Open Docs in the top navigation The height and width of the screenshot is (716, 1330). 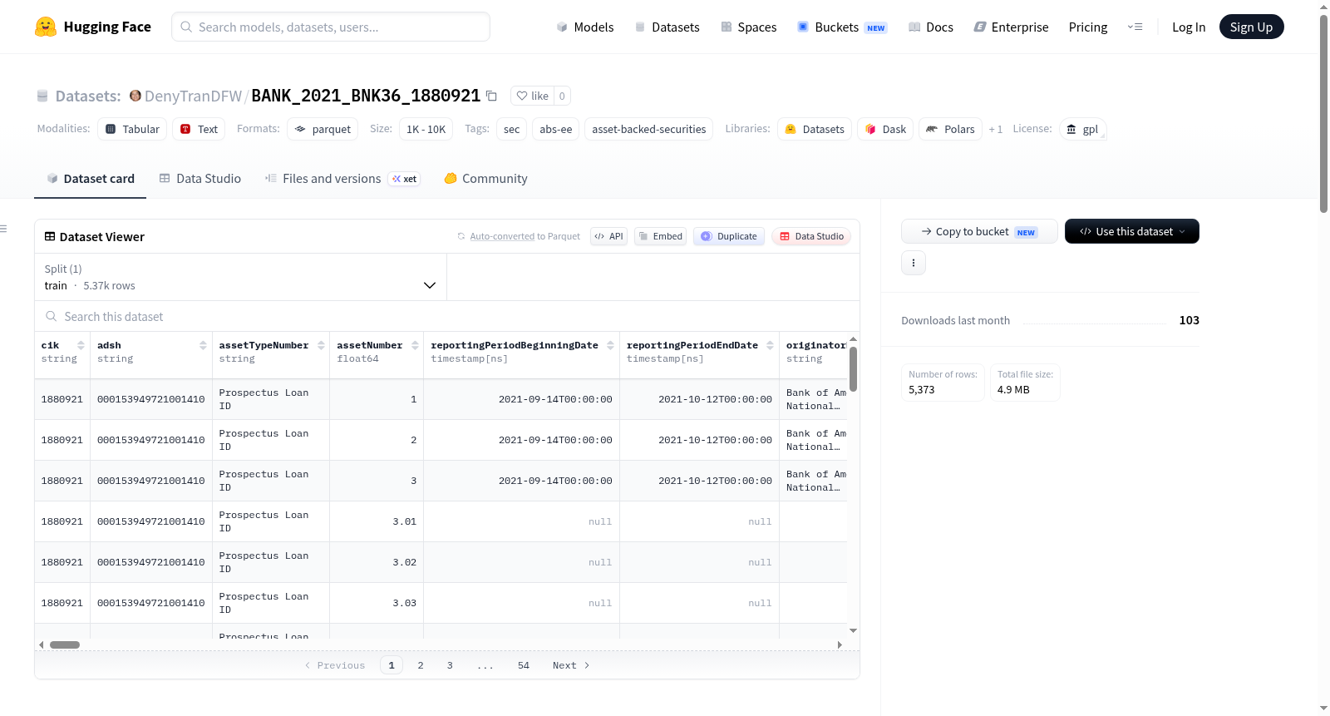coord(931,27)
